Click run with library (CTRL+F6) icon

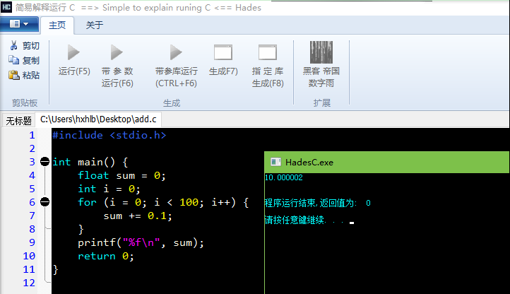(x=176, y=53)
